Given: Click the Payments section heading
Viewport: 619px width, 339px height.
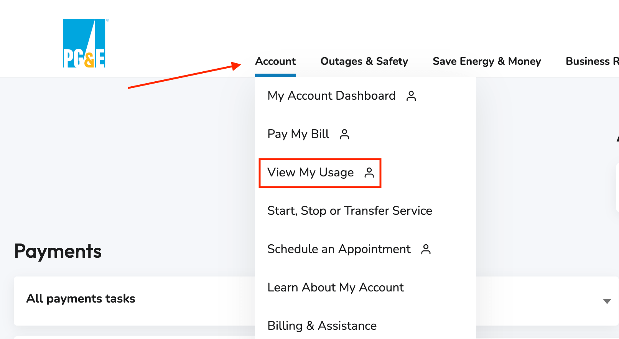Looking at the screenshot, I should click(x=58, y=252).
